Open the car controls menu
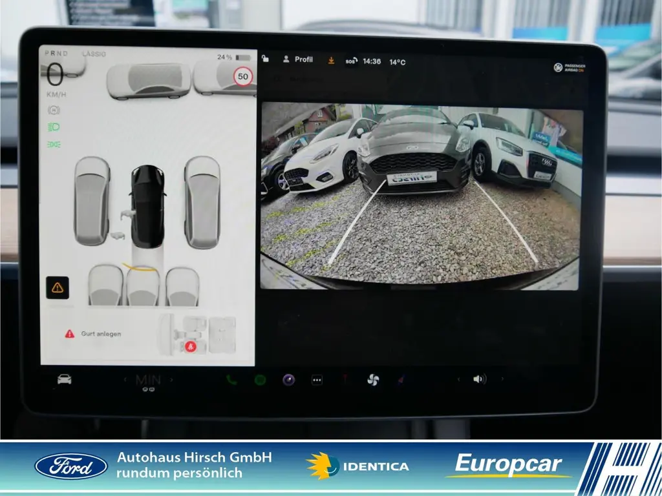The height and width of the screenshot is (496, 662). click(64, 380)
